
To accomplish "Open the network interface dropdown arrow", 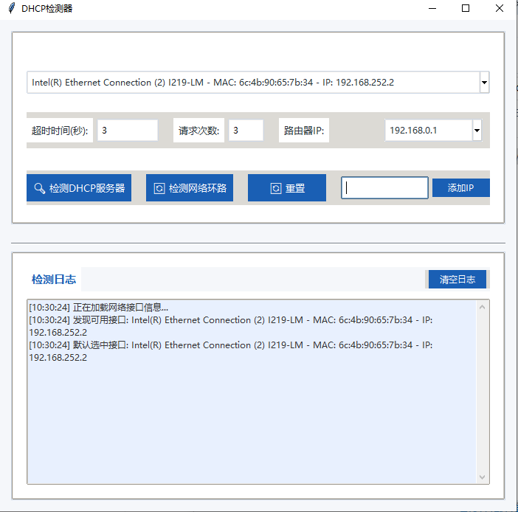I will point(484,82).
